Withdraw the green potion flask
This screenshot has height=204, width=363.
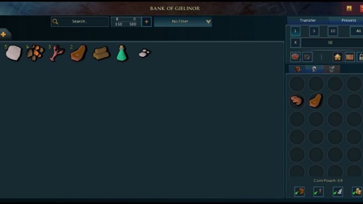tap(122, 53)
